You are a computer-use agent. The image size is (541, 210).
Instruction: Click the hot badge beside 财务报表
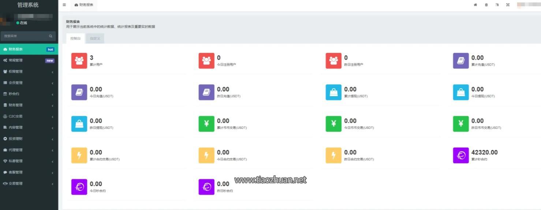point(50,49)
